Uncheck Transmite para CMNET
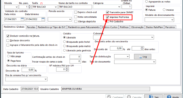The width and height of the screenshot is (183, 98). point(107,12)
